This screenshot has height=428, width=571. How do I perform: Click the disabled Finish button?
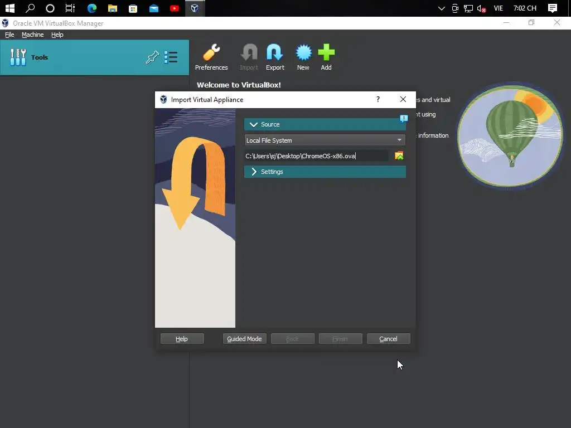pos(341,339)
